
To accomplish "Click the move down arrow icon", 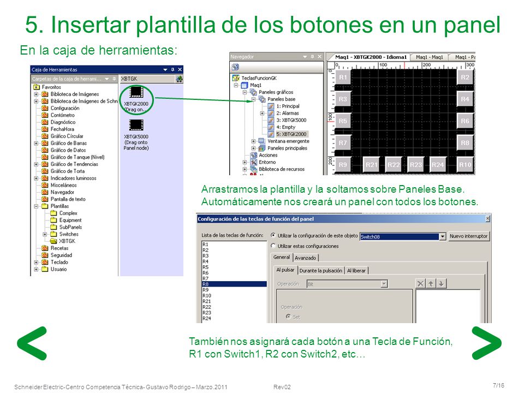I will click(441, 284).
